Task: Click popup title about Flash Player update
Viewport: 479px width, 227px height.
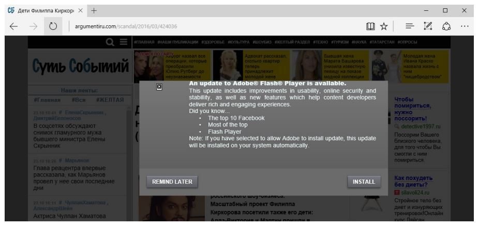Action: (267, 83)
